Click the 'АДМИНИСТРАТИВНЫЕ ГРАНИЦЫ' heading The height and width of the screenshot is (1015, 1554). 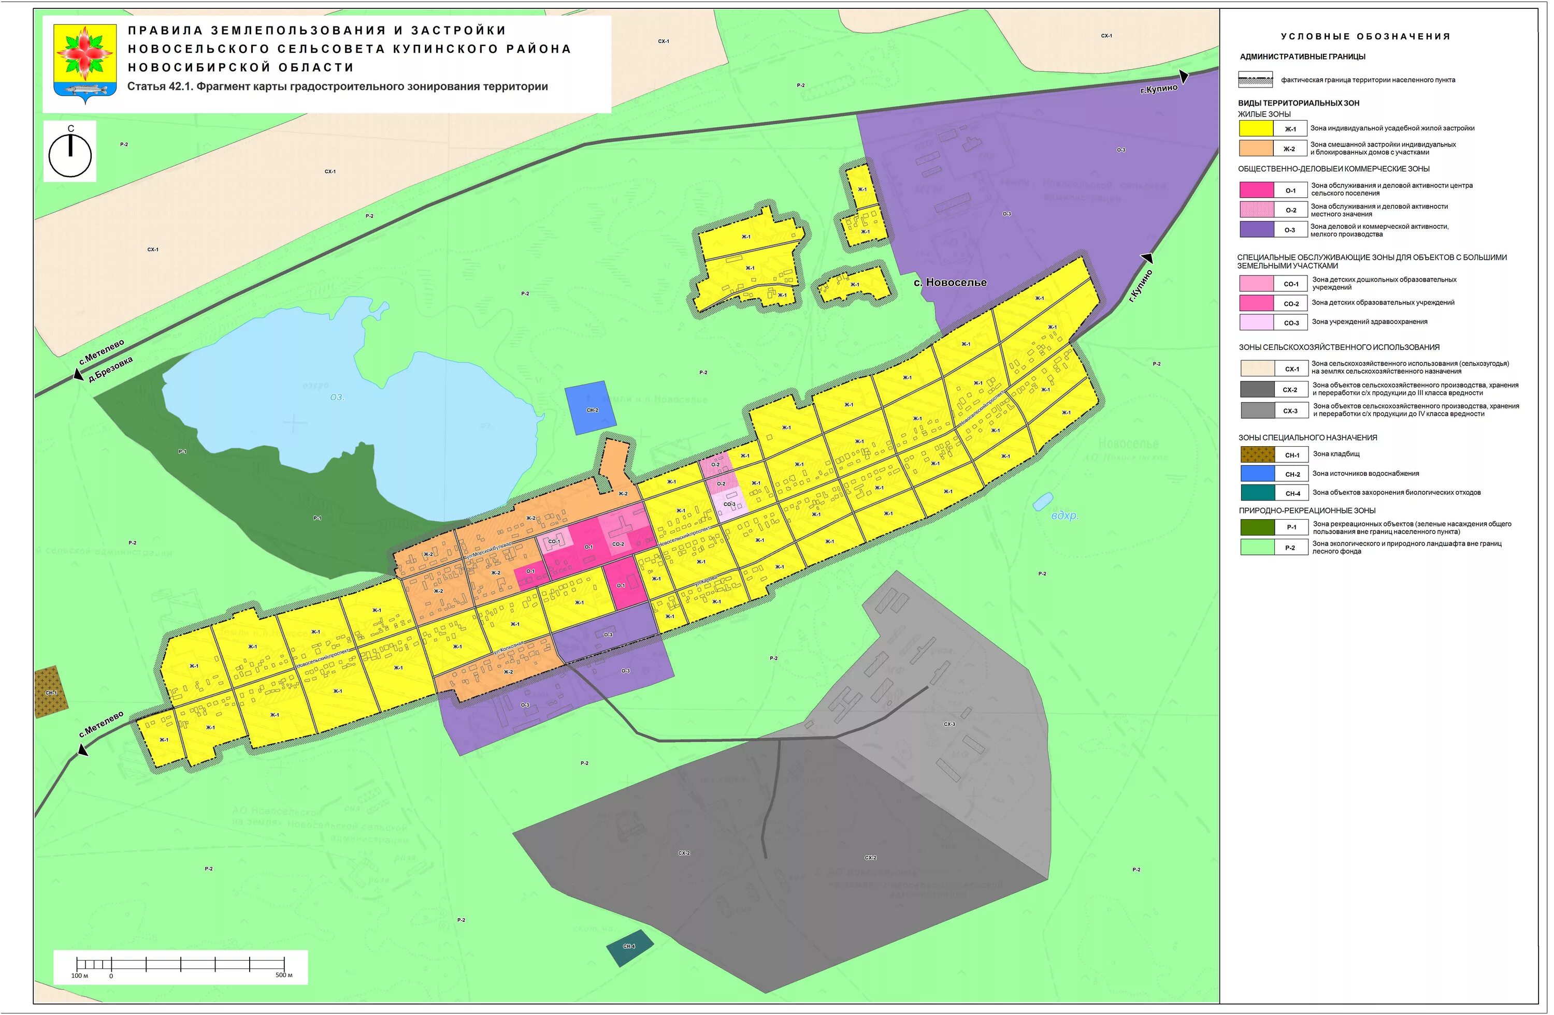[1303, 57]
